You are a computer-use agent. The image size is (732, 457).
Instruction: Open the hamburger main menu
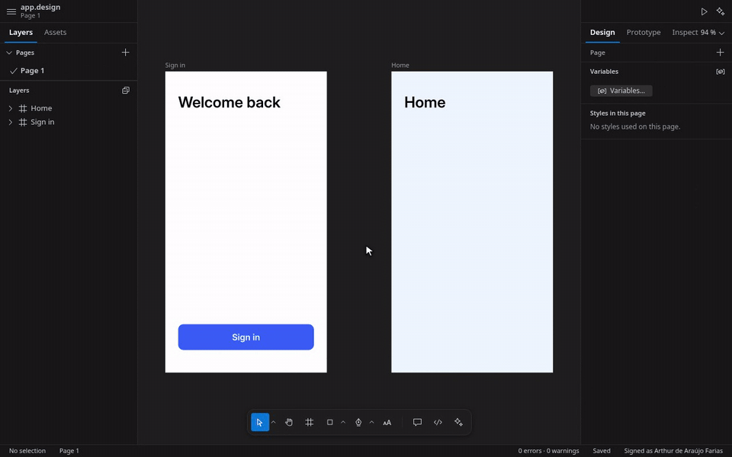pos(11,11)
